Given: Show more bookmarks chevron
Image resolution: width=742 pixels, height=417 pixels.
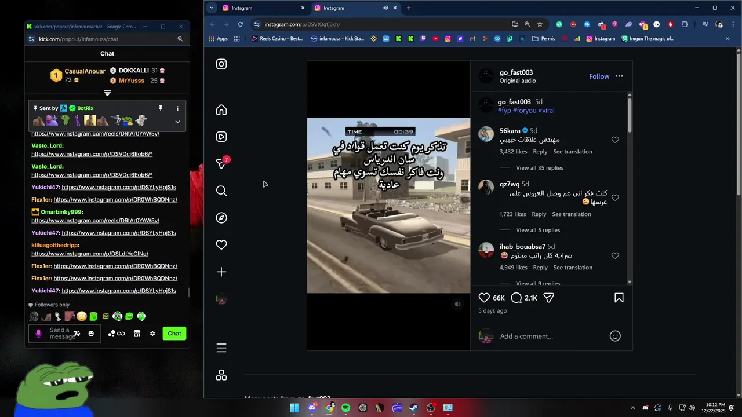Looking at the screenshot, I should coord(728,39).
